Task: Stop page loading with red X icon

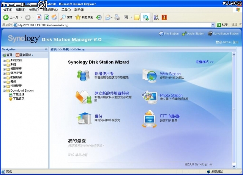Action: coord(39,17)
